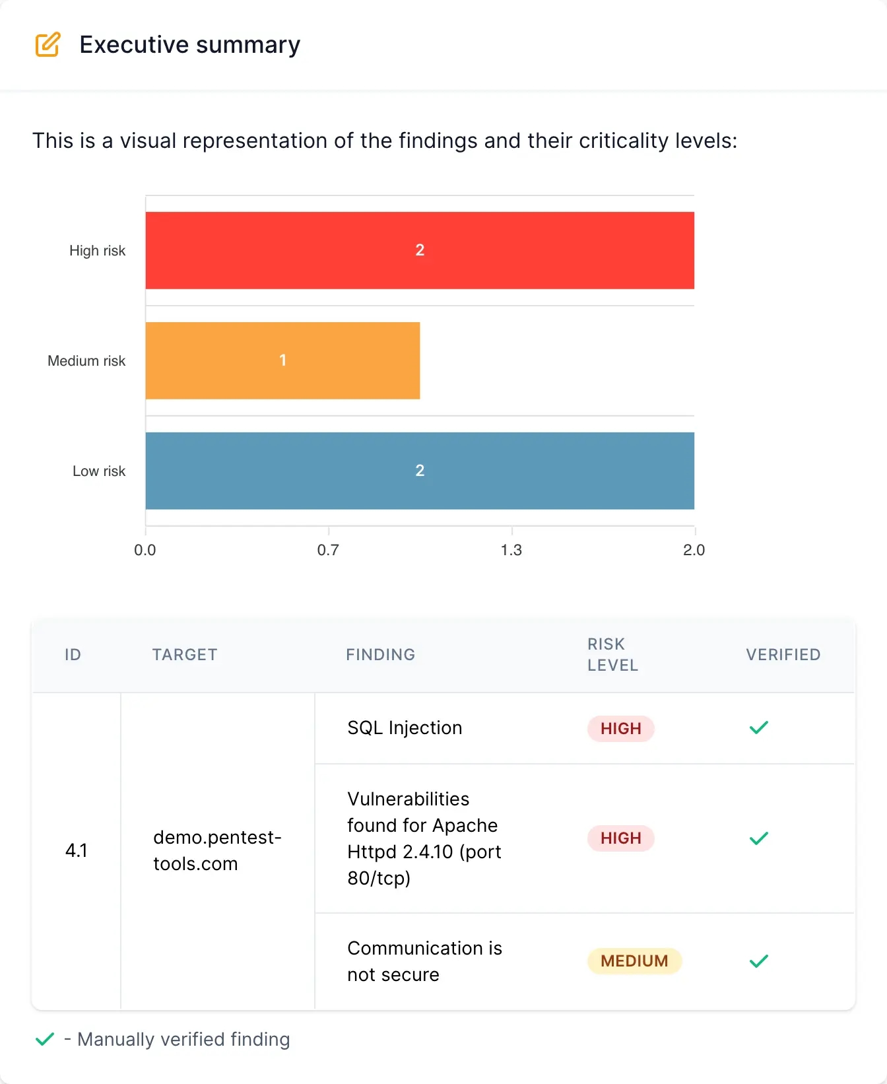Click the HIGH badge for Apache Httpd finding
This screenshot has width=887, height=1084.
(x=620, y=838)
